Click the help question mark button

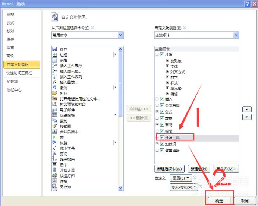point(247,4)
